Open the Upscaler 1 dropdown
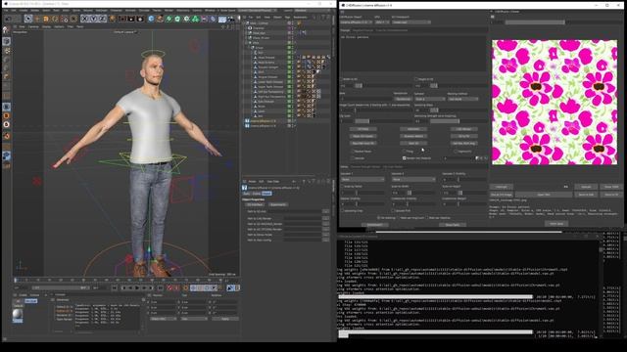Screen dimensions: 627x352 pos(362,180)
